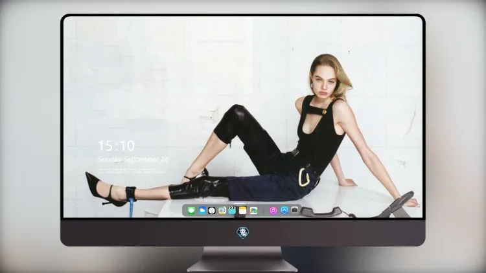The width and height of the screenshot is (486, 273).
Task: Launch the teal clapperboard video app
Action: [x=232, y=210]
